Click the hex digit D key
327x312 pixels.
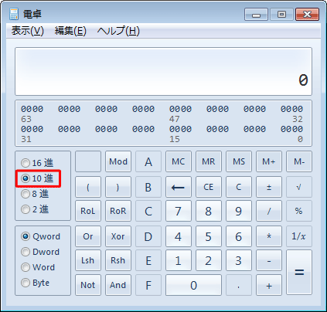148,236
